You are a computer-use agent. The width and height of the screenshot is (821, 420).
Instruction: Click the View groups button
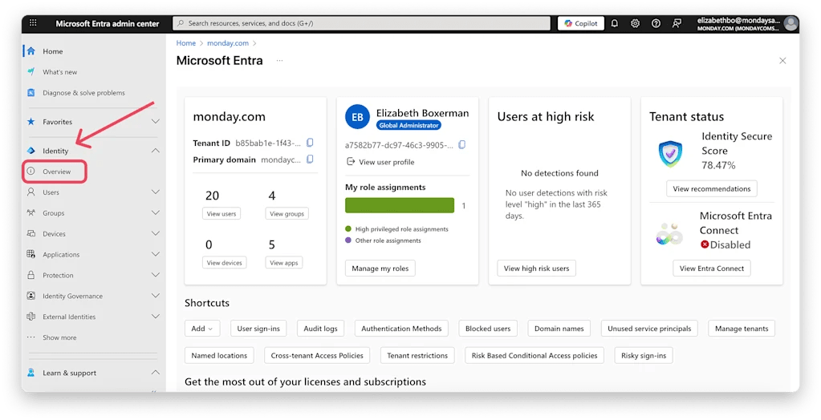coord(287,213)
